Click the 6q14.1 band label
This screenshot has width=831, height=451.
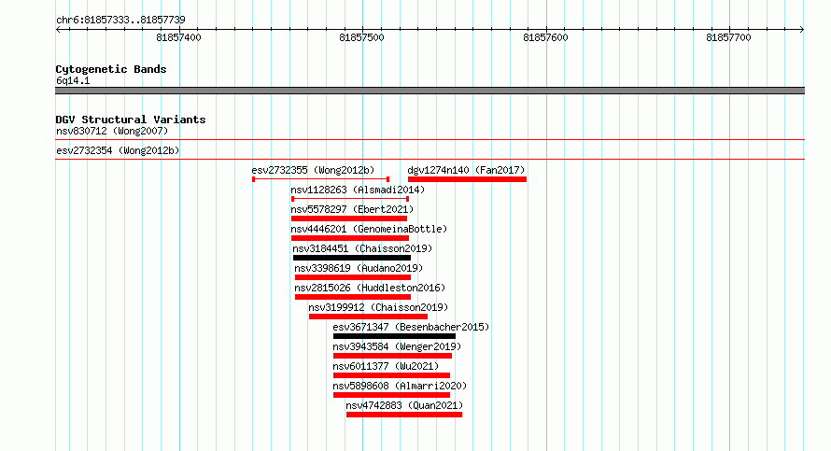click(x=73, y=80)
